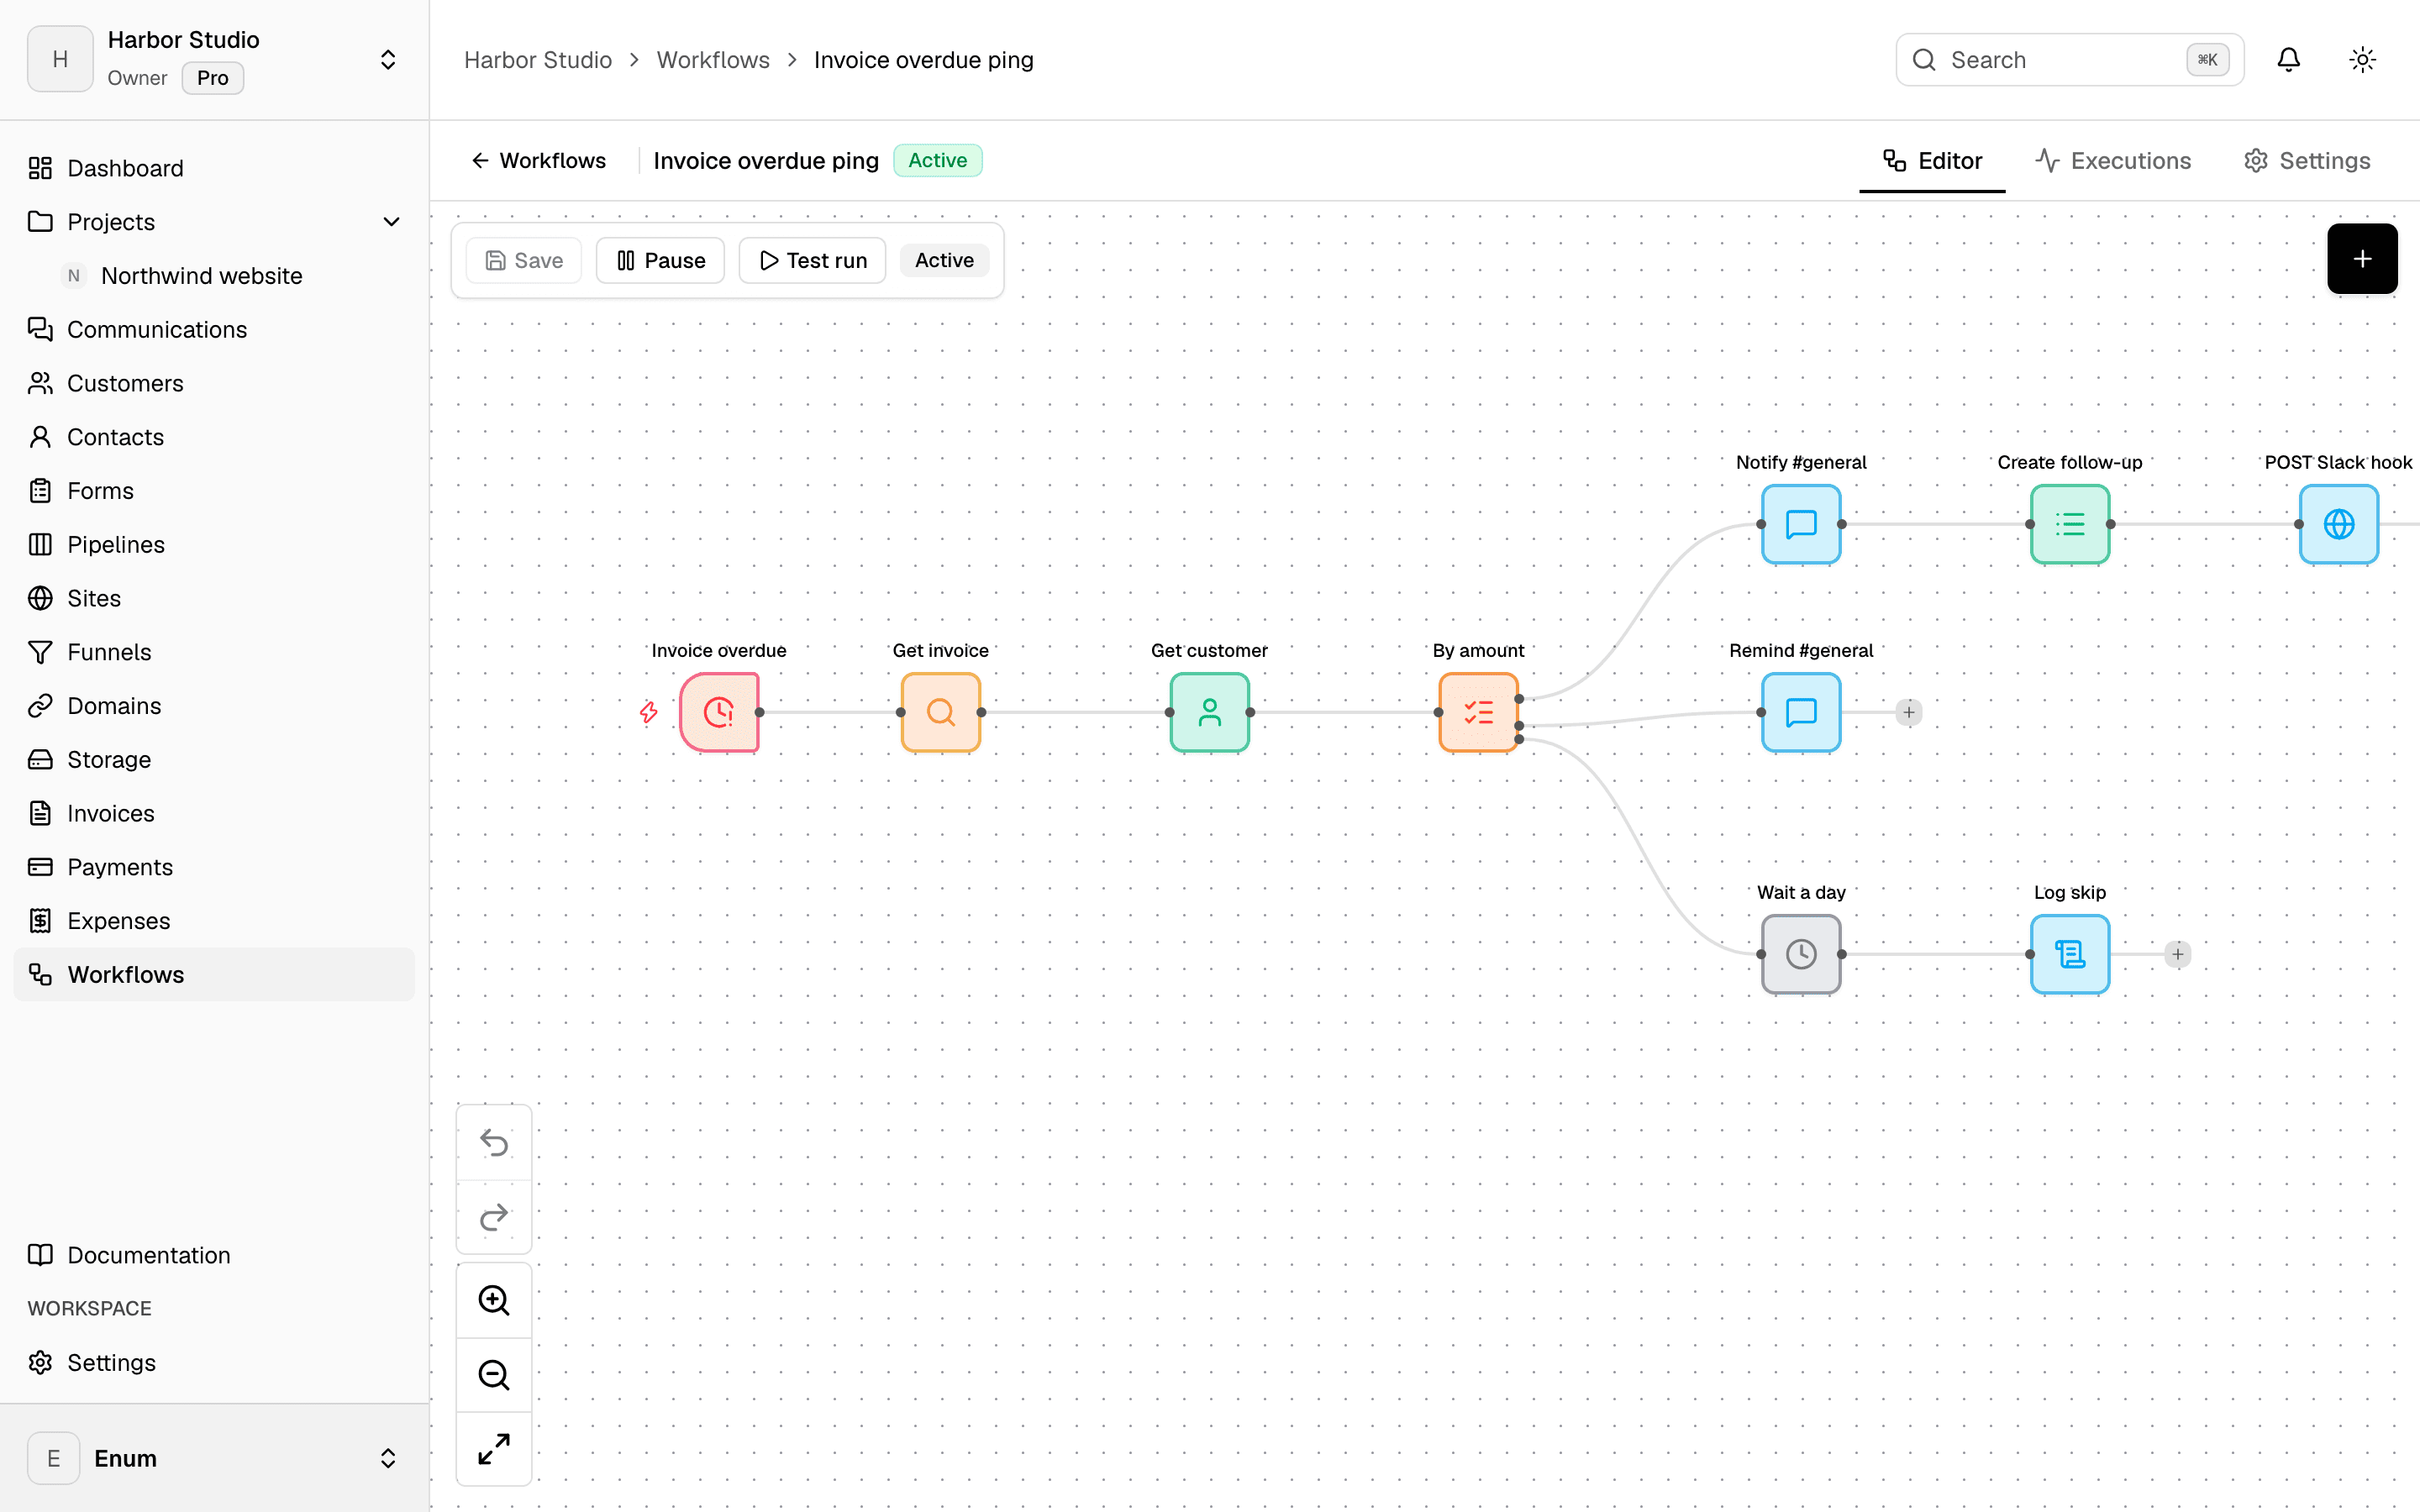The height and width of the screenshot is (1512, 2420).
Task: Focus the Search field
Action: [x=2070, y=60]
